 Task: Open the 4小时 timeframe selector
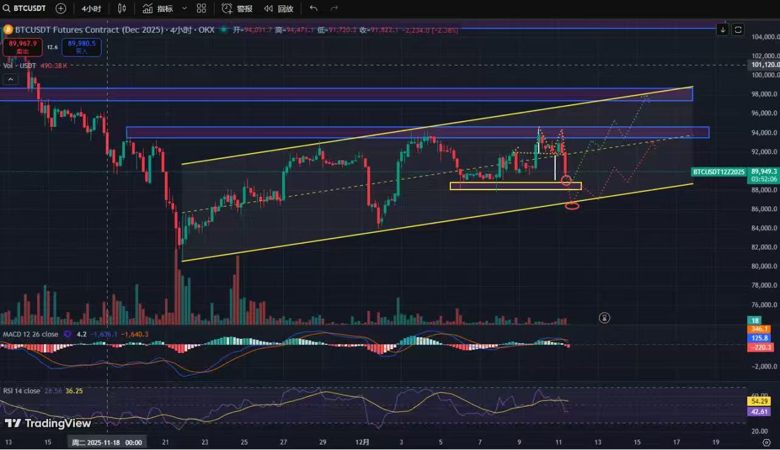(91, 9)
